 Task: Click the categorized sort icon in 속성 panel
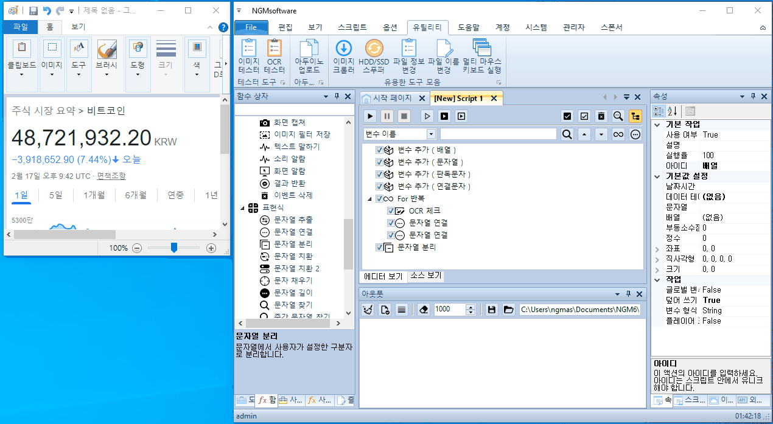(659, 111)
